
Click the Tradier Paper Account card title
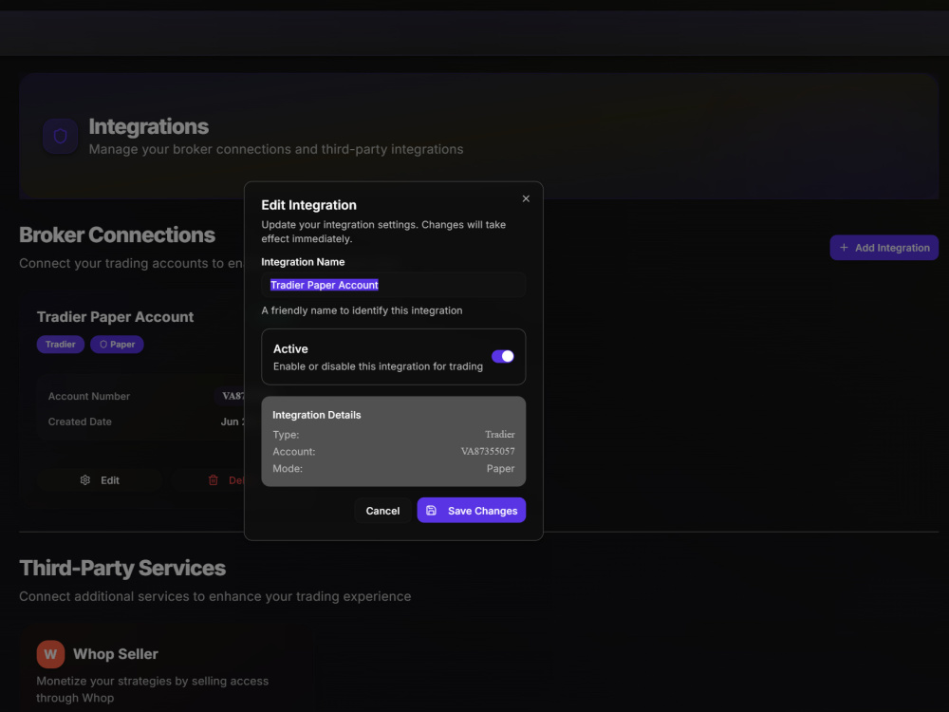tap(115, 317)
